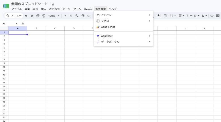Viewport: 221px width, 122px height.
Task: Open the name box dropdown arrow
Action: (17, 24)
